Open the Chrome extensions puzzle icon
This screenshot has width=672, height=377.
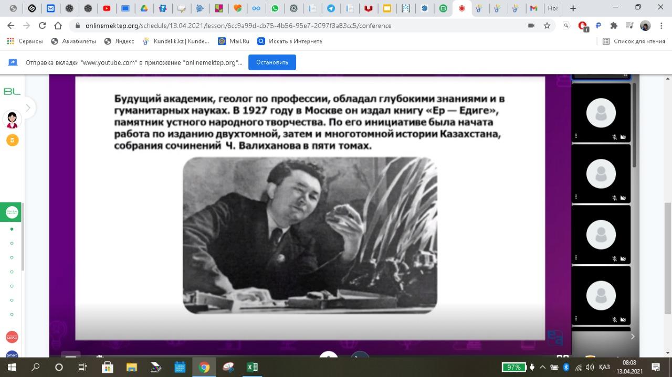[x=614, y=26]
